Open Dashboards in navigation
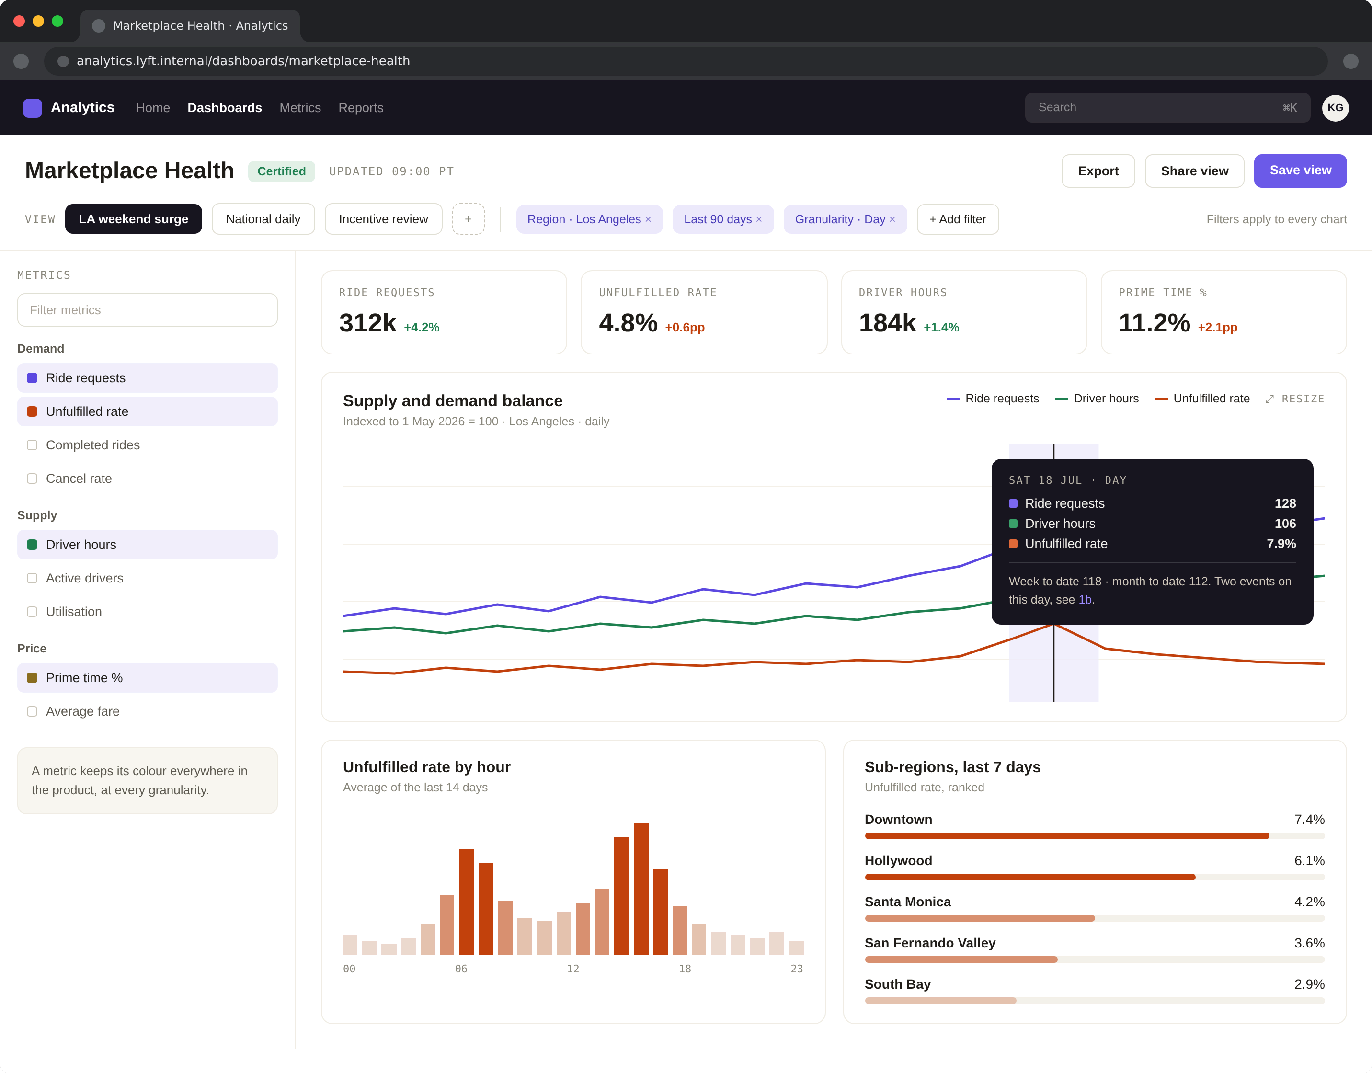The width and height of the screenshot is (1372, 1073). click(x=224, y=107)
